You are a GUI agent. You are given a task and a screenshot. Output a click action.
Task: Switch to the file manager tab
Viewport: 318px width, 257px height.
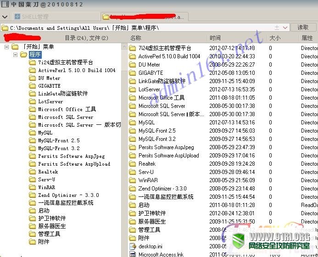[145, 17]
